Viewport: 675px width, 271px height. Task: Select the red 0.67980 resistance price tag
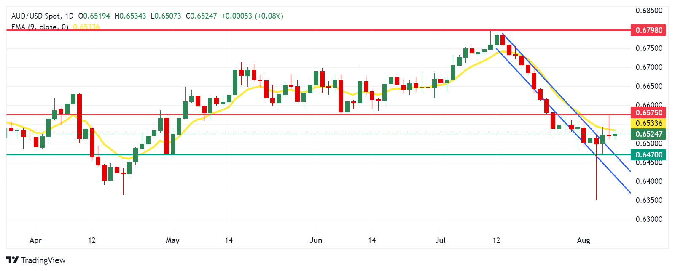pyautogui.click(x=648, y=30)
